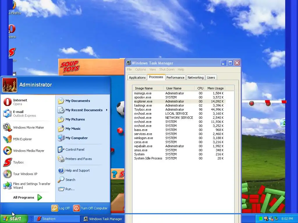The width and height of the screenshot is (298, 223).
Task: Sort processes by Mem Usage column
Action: 215,88
